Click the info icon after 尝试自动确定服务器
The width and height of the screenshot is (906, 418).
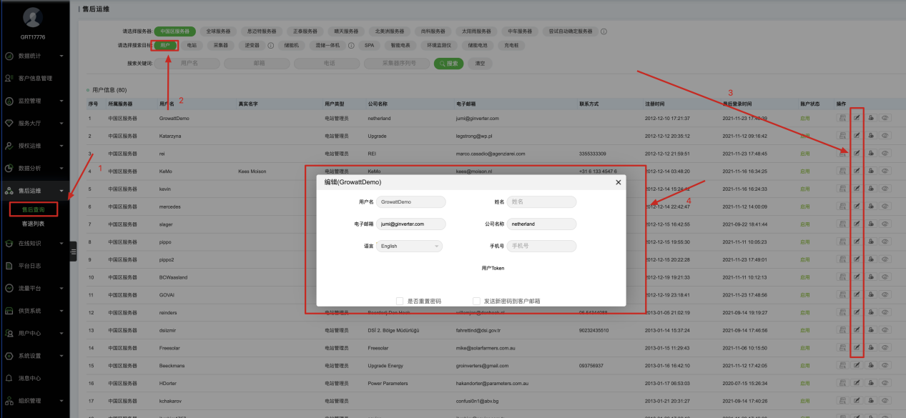coord(604,31)
